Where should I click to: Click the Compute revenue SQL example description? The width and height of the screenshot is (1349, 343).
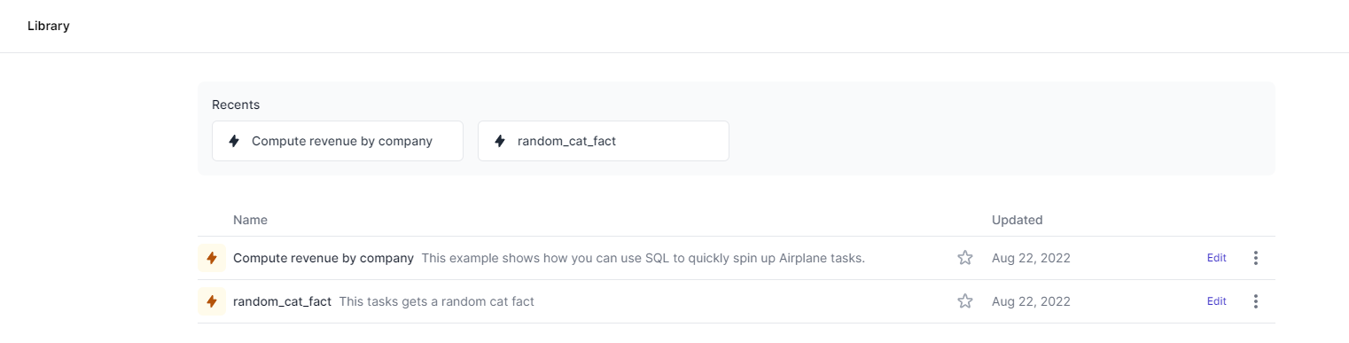[x=643, y=258]
